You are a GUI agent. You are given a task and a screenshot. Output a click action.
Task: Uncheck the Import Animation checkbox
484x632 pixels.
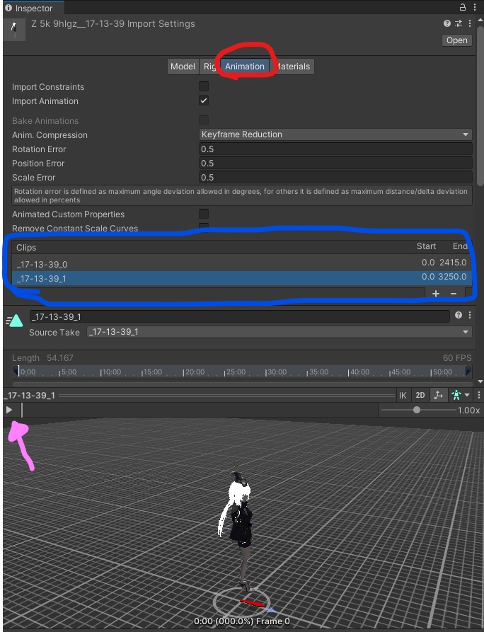pos(204,100)
